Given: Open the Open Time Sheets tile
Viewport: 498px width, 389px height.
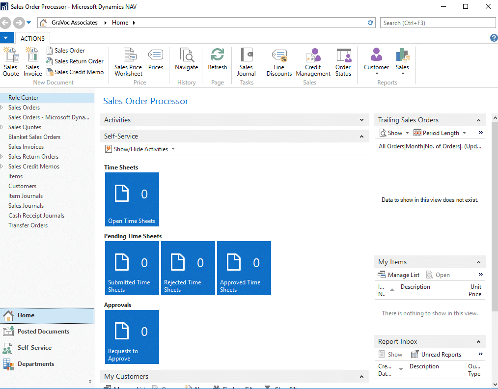Looking at the screenshot, I should tap(132, 199).
